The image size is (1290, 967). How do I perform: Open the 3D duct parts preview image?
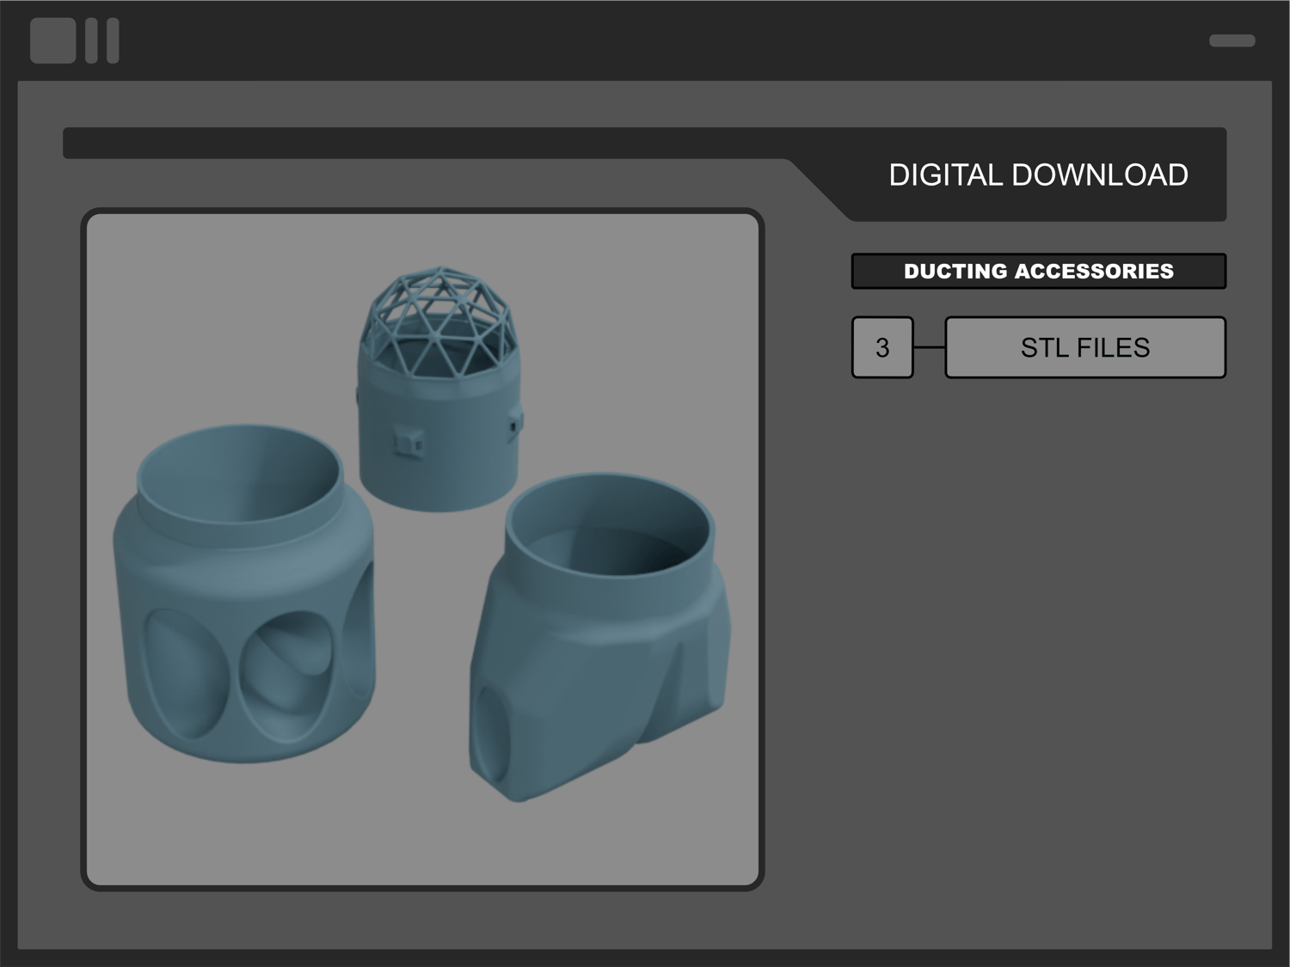click(422, 549)
